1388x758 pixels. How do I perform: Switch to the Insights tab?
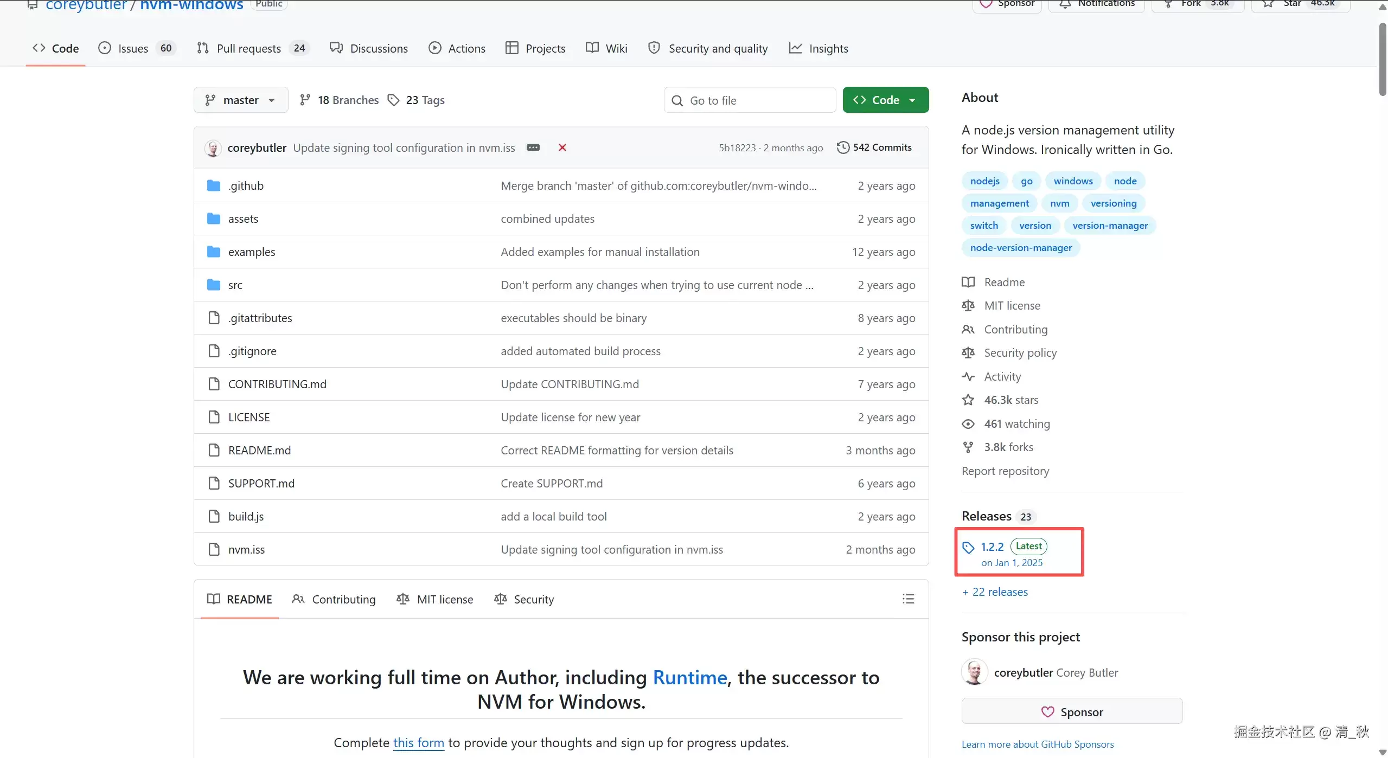[818, 48]
